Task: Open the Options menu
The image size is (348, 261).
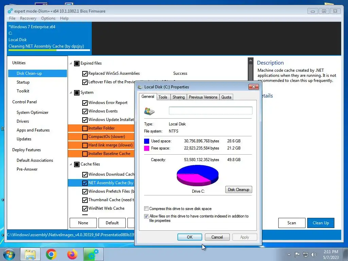Action: [48, 18]
